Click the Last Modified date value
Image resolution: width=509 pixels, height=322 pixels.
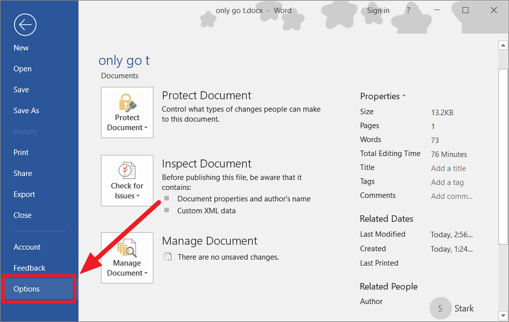click(x=451, y=235)
